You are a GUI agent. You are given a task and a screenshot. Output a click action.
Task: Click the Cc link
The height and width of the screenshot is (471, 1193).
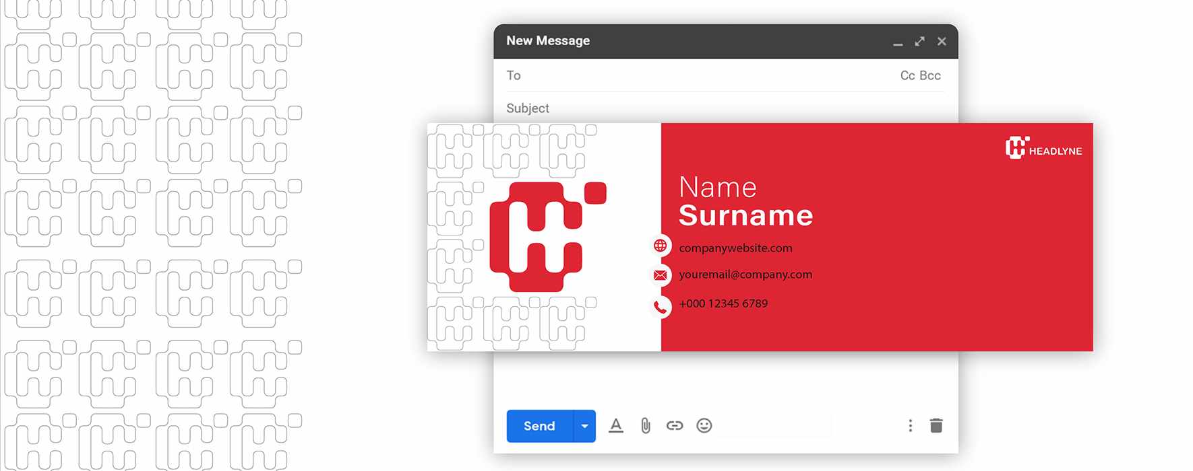point(907,75)
